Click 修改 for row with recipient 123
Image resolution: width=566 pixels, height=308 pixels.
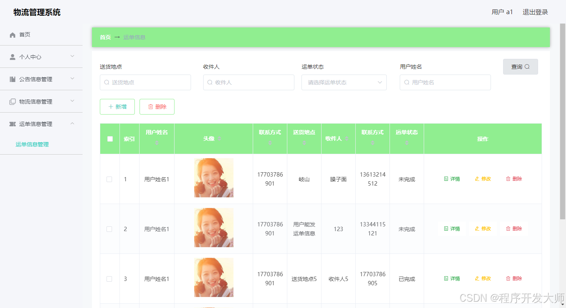(x=483, y=229)
